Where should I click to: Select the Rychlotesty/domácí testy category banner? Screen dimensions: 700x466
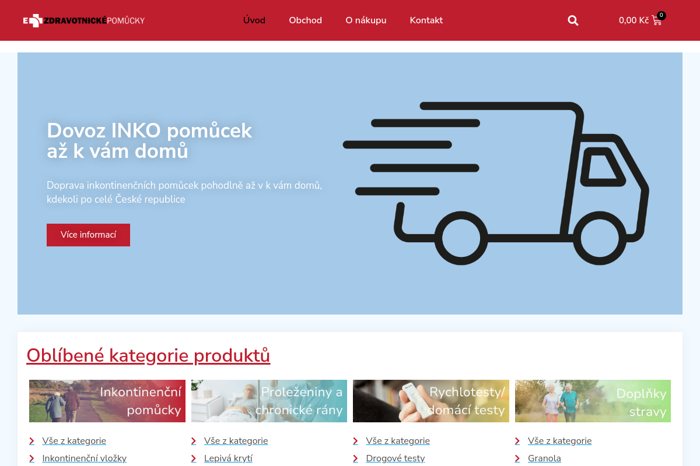430,401
